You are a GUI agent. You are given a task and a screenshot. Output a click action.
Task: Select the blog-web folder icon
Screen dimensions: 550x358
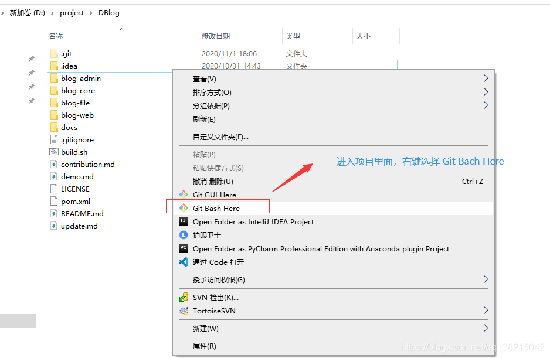[54, 115]
